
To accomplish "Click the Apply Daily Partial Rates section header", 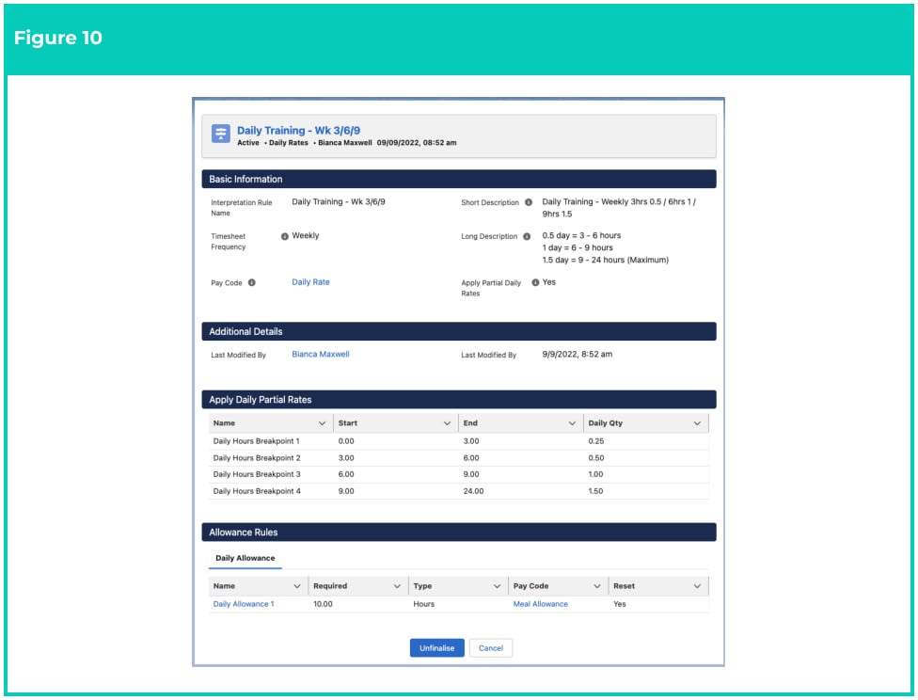I will tap(459, 400).
